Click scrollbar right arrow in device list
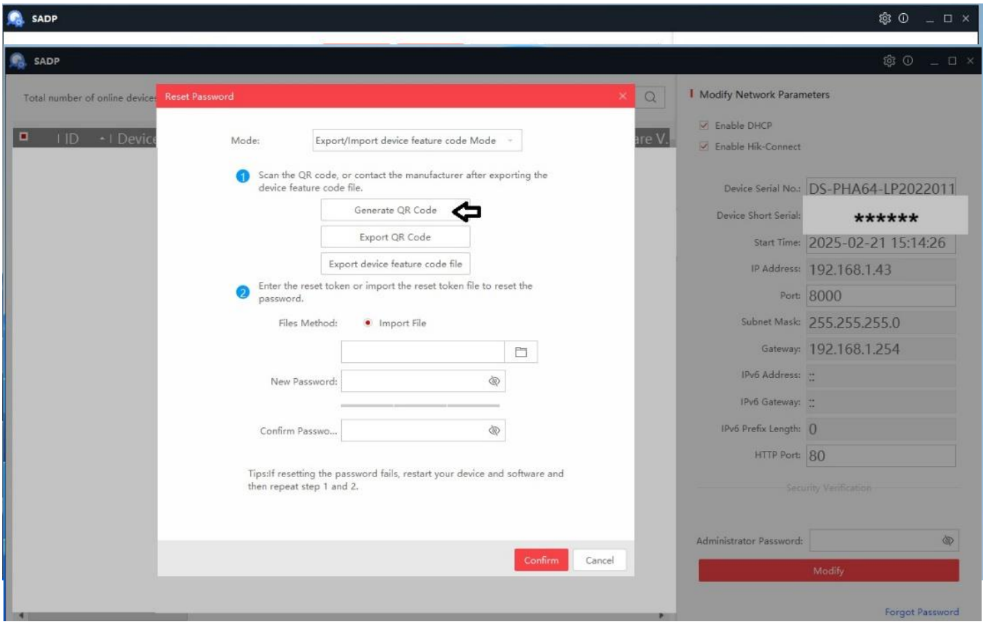Viewport: 983px width, 624px height. click(661, 616)
